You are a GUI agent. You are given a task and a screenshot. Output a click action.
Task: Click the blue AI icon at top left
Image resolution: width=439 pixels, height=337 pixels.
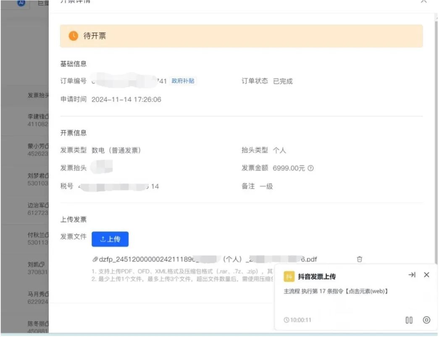click(21, 3)
